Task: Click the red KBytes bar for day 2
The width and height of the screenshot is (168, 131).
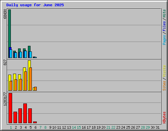Action: 15,117
